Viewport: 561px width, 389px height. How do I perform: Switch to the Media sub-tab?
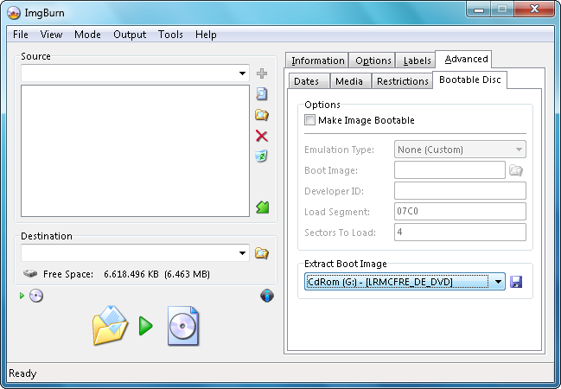[x=349, y=81]
